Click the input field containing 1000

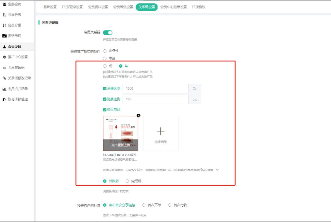pyautogui.click(x=155, y=89)
